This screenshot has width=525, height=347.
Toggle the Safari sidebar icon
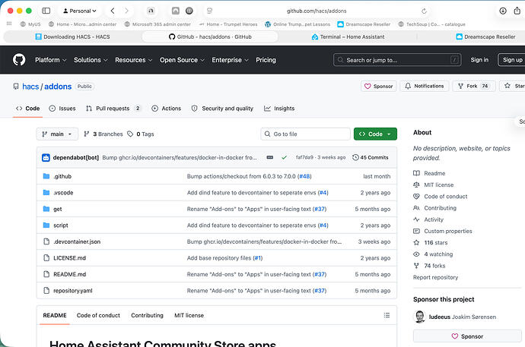pos(46,11)
